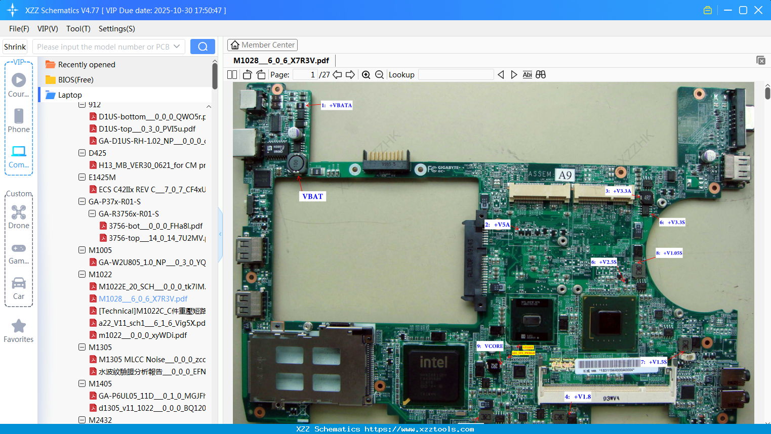771x434 pixels.
Task: Collapse the M1022 tree node
Action: point(82,274)
